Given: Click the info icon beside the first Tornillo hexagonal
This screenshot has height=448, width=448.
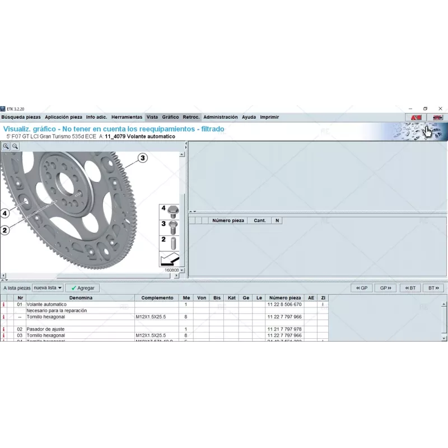Looking at the screenshot, I should coord(5,316).
